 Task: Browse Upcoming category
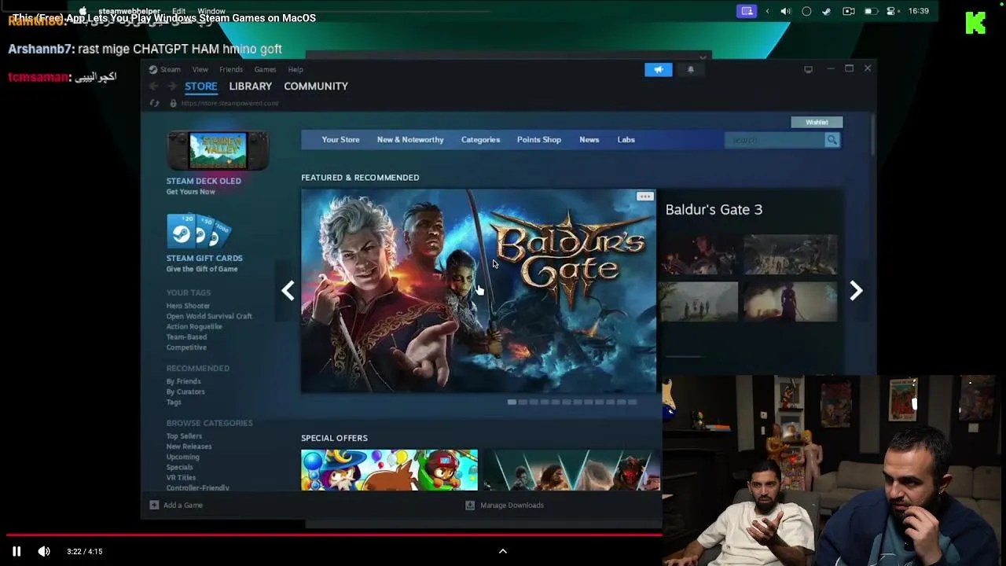[x=182, y=457]
